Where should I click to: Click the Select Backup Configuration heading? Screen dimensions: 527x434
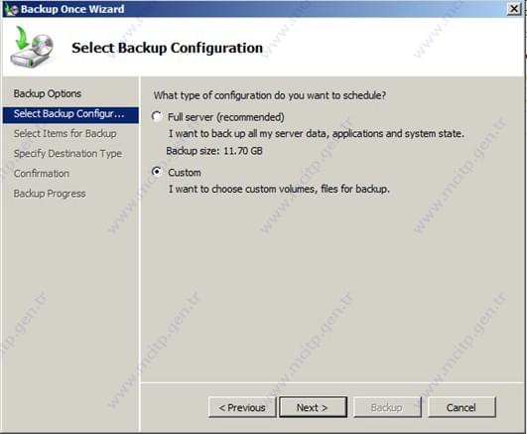(167, 48)
